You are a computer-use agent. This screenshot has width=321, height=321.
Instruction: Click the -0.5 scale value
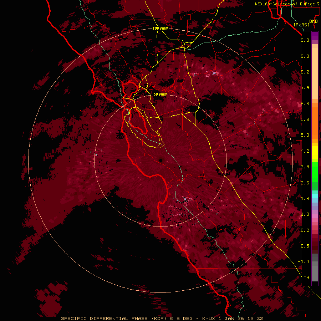coord(304,246)
